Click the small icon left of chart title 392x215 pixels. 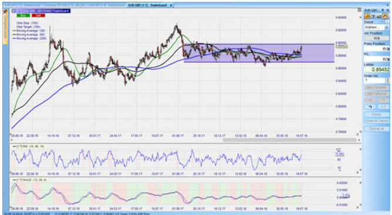(x=13, y=11)
